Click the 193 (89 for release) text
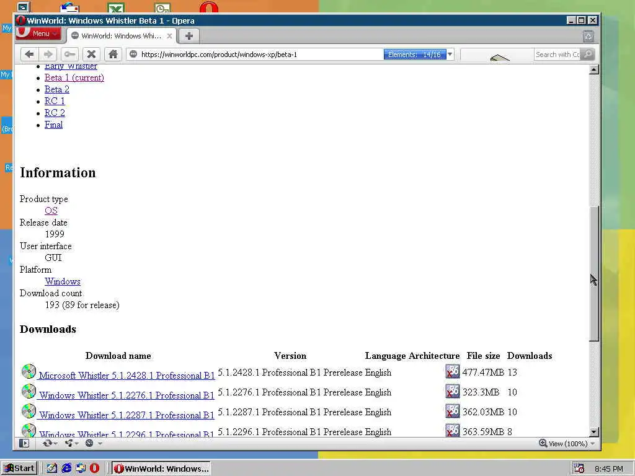 82,305
